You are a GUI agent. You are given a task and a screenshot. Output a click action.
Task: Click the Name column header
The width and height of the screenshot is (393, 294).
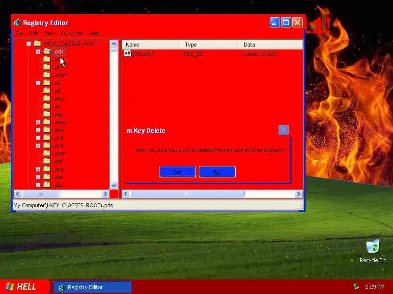(x=151, y=45)
